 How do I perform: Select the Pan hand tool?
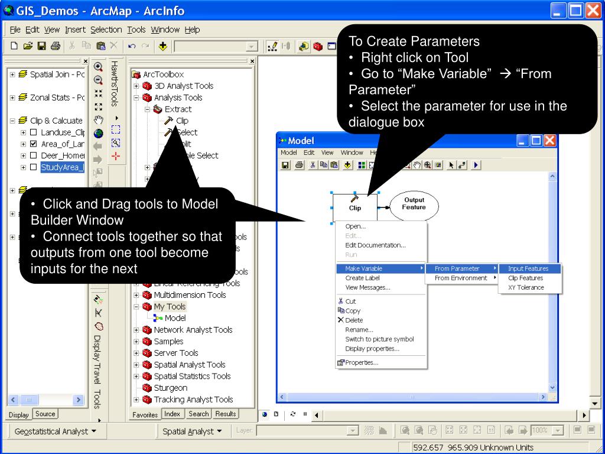pyautogui.click(x=99, y=119)
